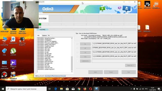Launch Google Chrome from the taskbar
The height and width of the screenshot is (91, 162).
(79, 89)
